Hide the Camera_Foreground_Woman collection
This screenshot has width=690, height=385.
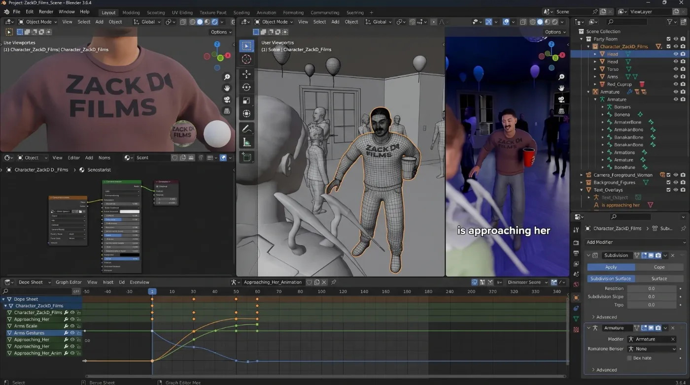(676, 175)
